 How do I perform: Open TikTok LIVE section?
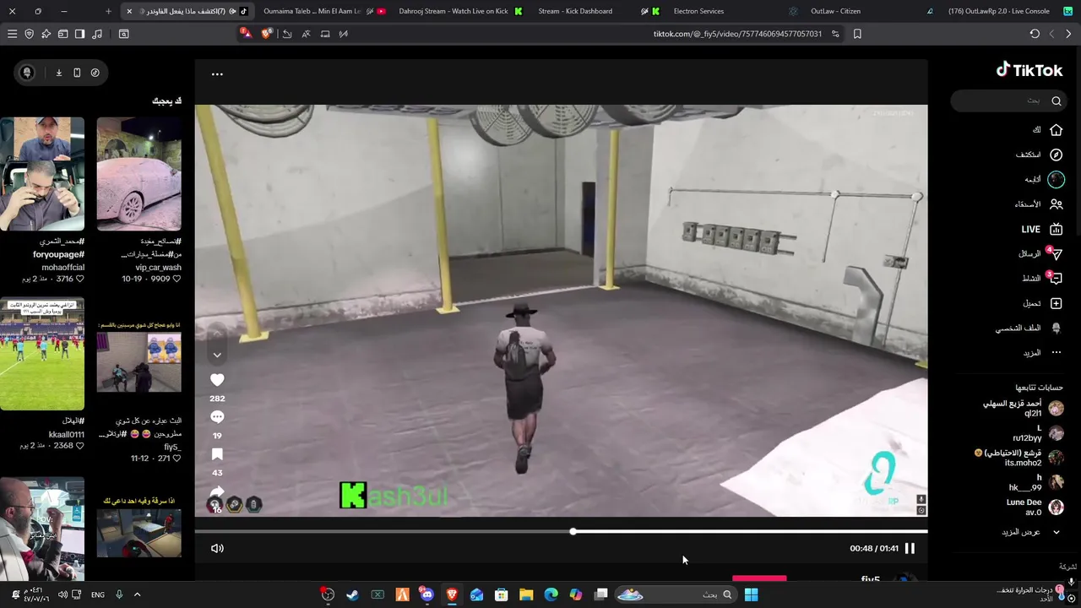[1042, 229]
